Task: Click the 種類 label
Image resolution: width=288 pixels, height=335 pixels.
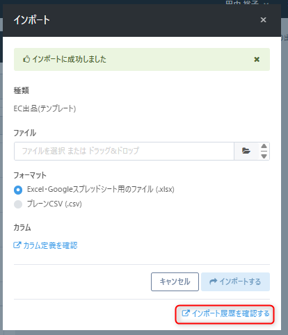Action: (22, 90)
